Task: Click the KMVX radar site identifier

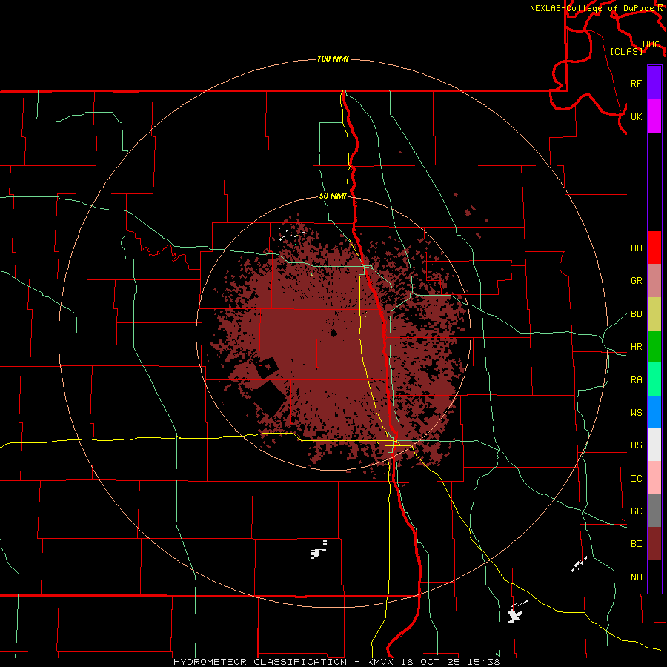Action: point(382,662)
